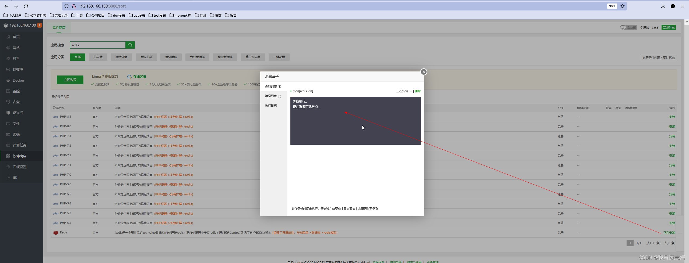Image resolution: width=689 pixels, height=263 pixels.
Task: Open the dev发布 bookmark folder
Action: 116,15
